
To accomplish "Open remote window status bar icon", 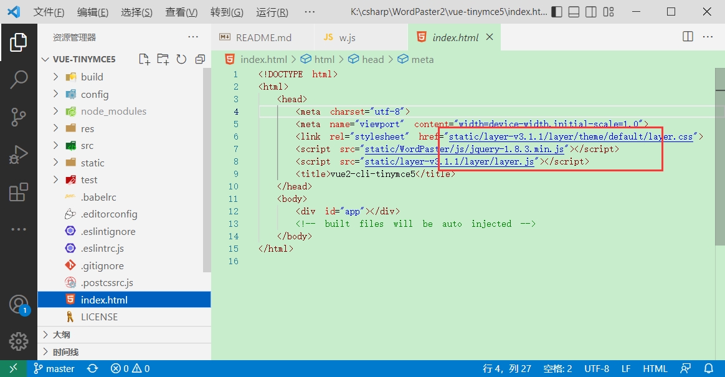I will pos(14,369).
